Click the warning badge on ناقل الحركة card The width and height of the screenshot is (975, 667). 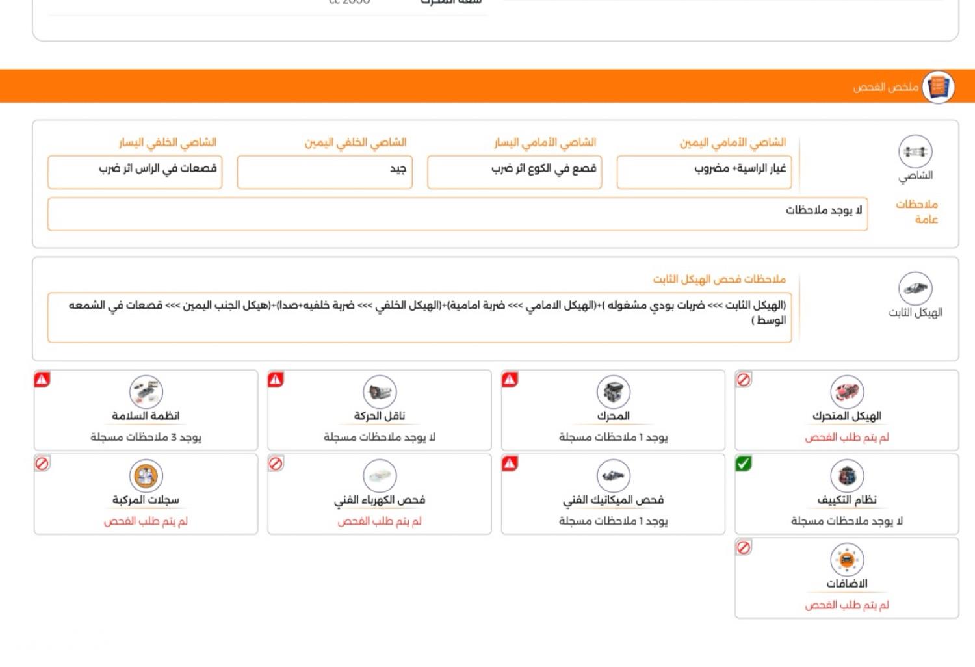[x=276, y=379]
